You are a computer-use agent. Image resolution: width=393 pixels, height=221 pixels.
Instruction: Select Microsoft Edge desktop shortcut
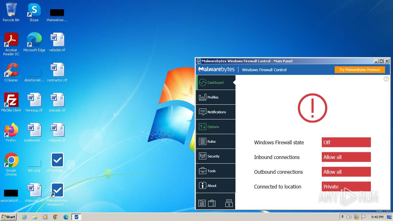(34, 42)
